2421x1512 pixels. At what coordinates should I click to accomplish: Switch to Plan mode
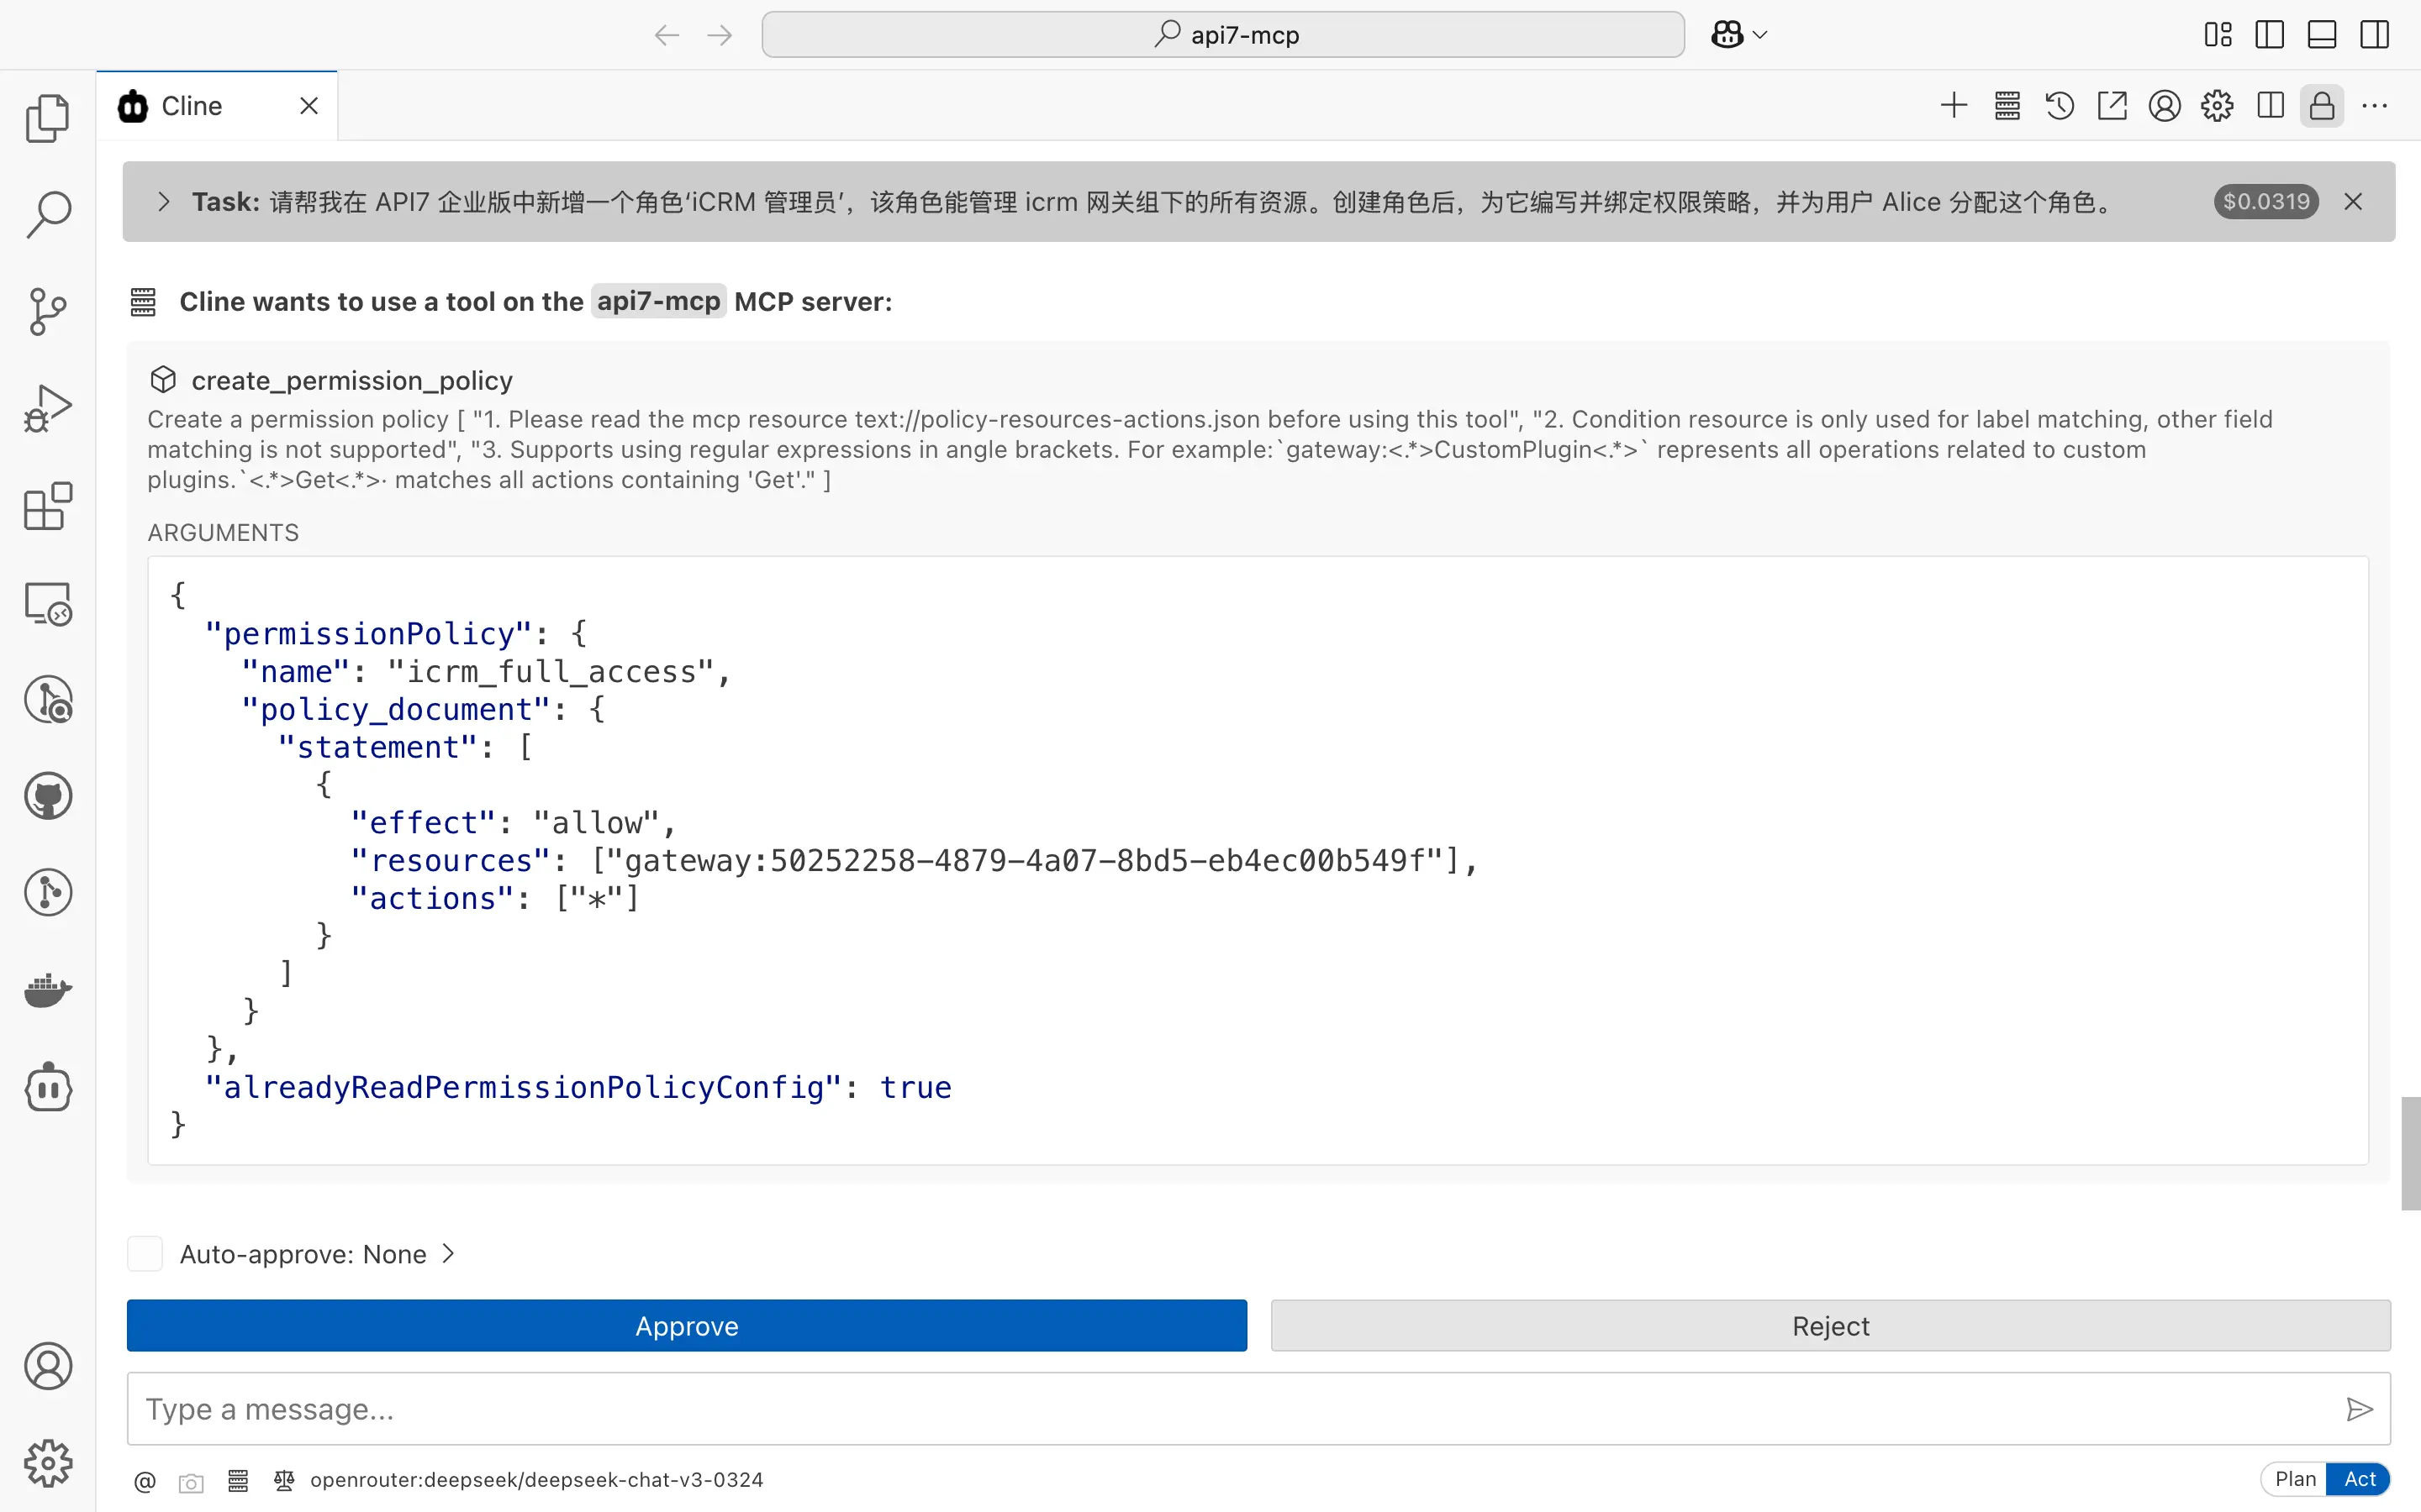tap(2295, 1479)
